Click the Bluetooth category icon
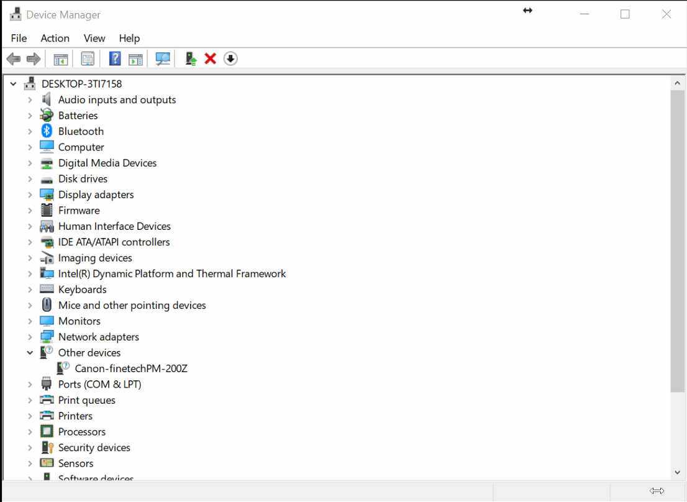Screen dimensions: 687x502 click(47, 131)
